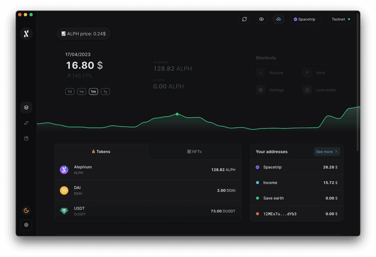Select the 1w chart range
The image size is (376, 257).
[x=81, y=92]
